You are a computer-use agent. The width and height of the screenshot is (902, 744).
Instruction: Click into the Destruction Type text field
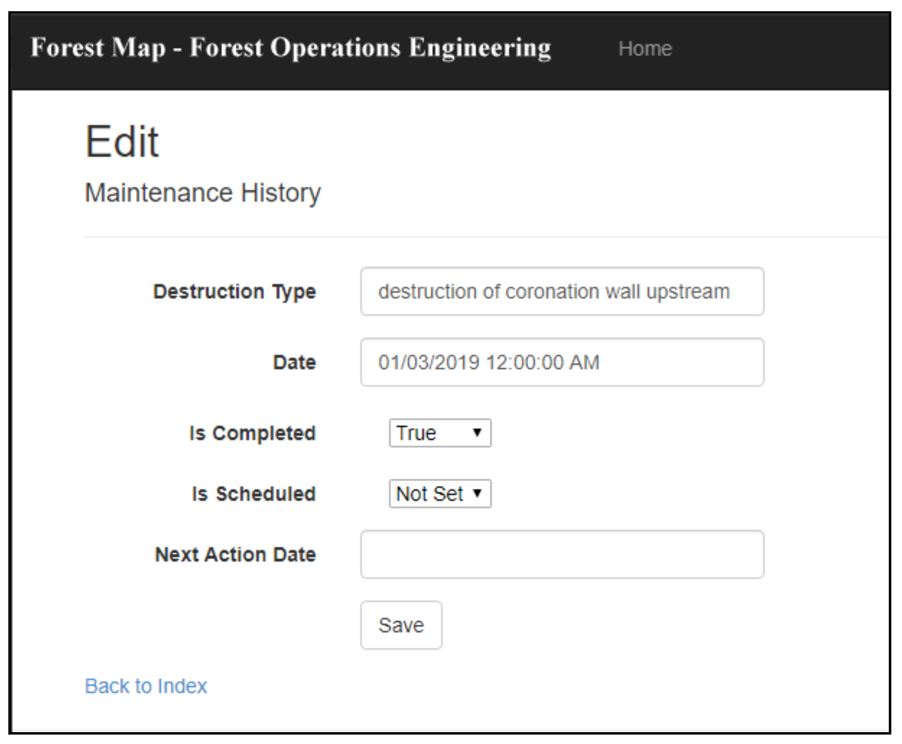(x=562, y=292)
